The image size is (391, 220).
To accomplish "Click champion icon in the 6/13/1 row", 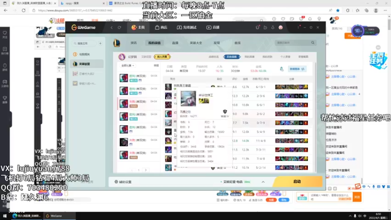I will 168,87.
